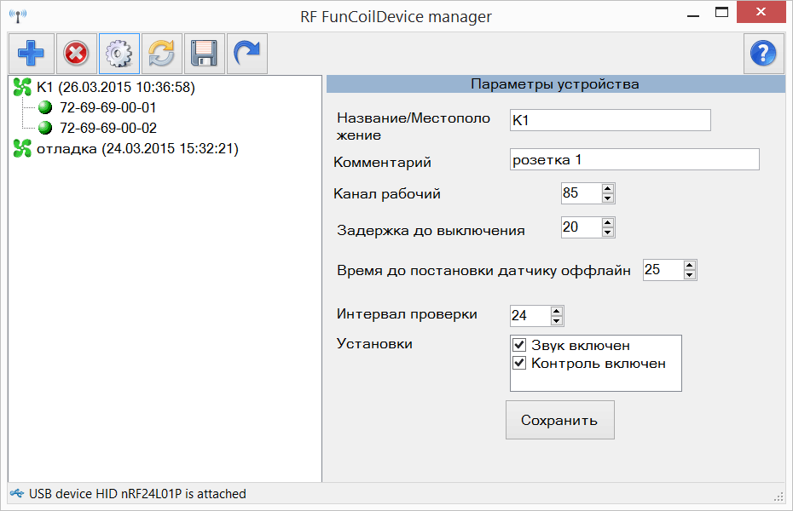This screenshot has width=793, height=511.
Task: Click the Название/Местоположение text field
Action: [x=611, y=120]
